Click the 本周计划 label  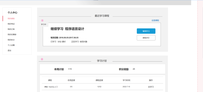pos(59,69)
